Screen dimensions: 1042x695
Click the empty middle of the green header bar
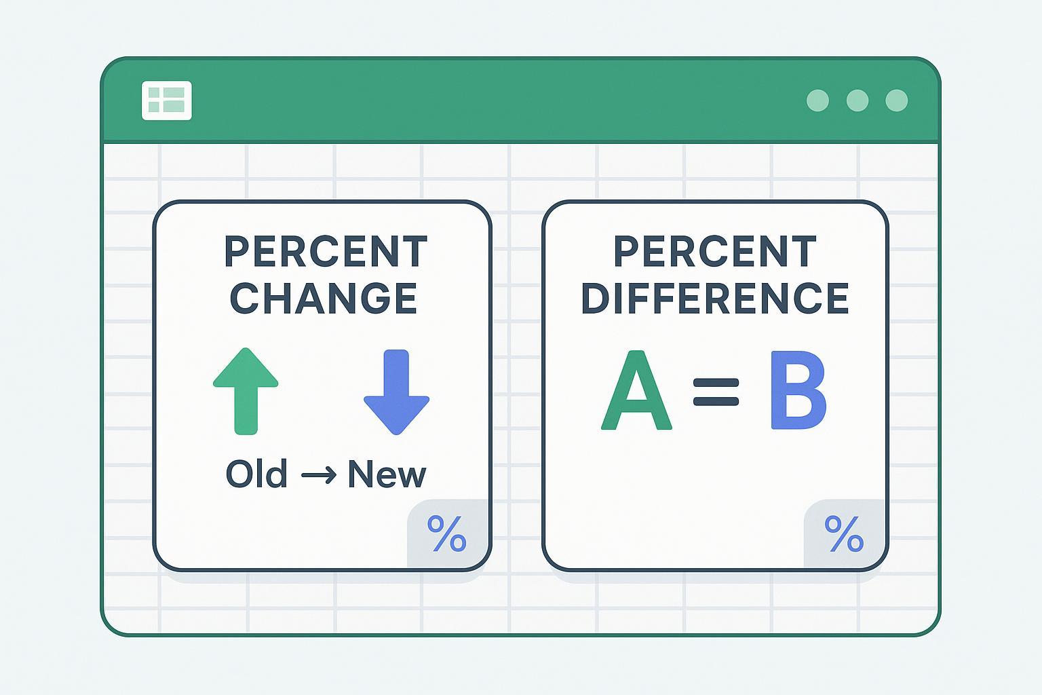pos(502,100)
